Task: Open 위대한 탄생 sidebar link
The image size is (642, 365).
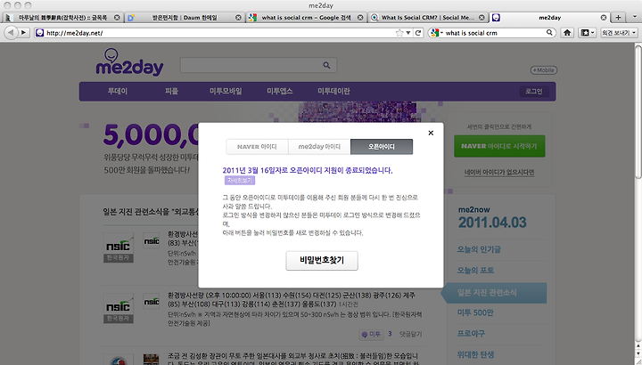Action: (475, 354)
